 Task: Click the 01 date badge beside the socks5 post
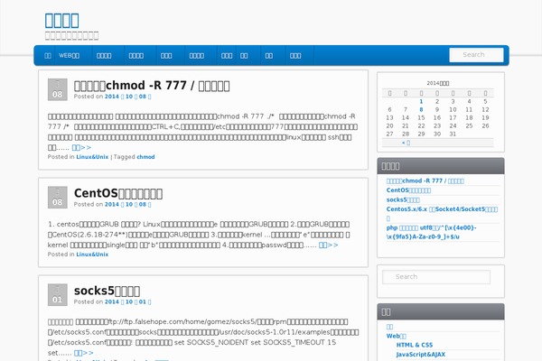(58, 295)
